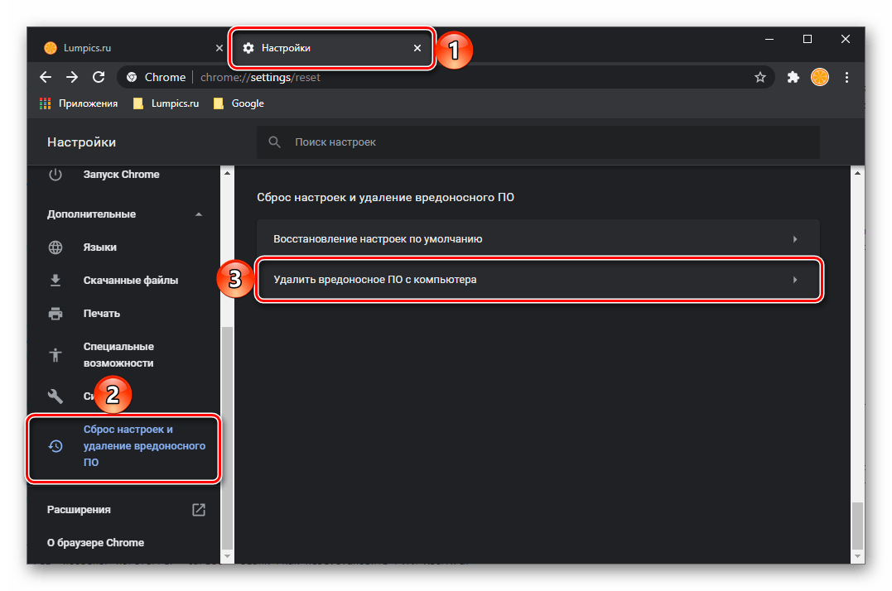
Task: Click the Lumpics.ru tab favicon
Action: tap(51, 48)
